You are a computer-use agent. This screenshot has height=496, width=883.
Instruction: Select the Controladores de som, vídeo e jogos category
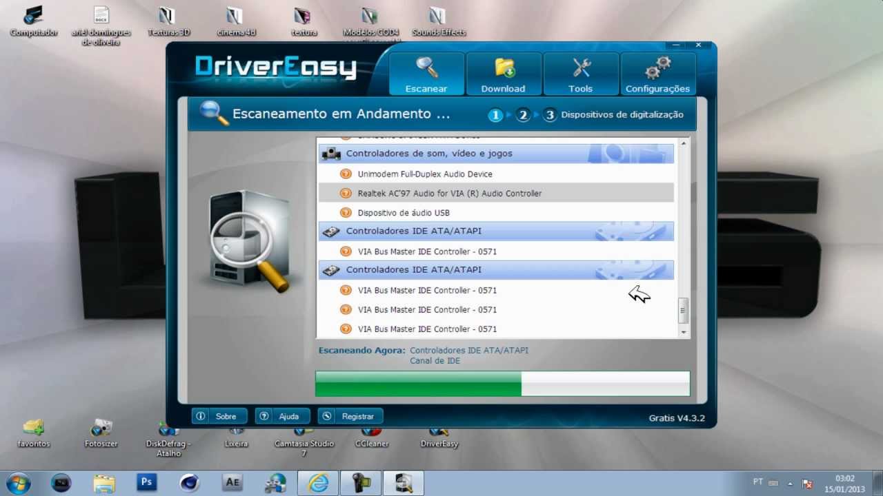[x=496, y=154]
